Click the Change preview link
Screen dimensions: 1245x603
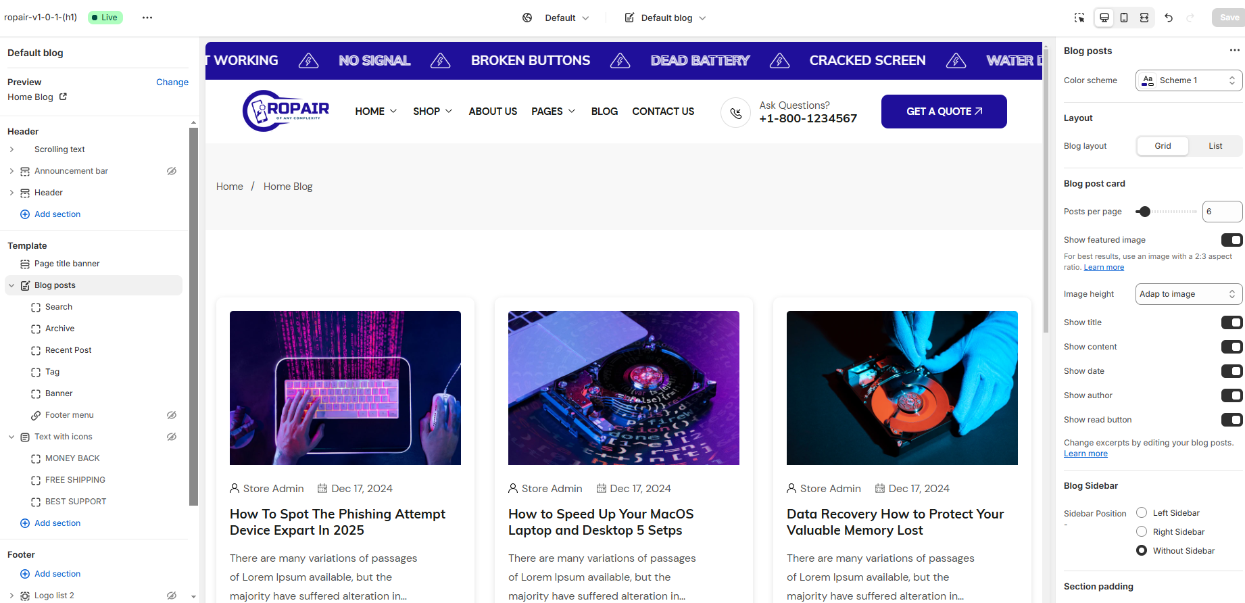(x=172, y=82)
